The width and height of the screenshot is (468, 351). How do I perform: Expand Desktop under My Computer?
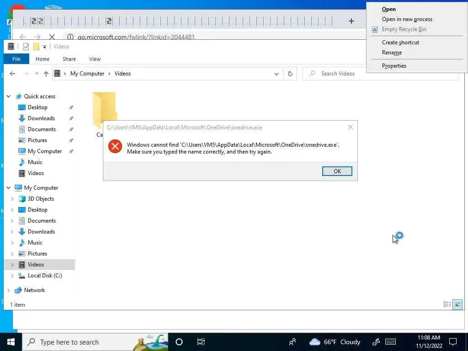(12, 210)
